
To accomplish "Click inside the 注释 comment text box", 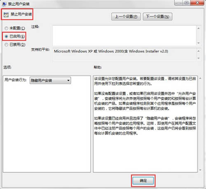I will pyautogui.click(x=124, y=35).
